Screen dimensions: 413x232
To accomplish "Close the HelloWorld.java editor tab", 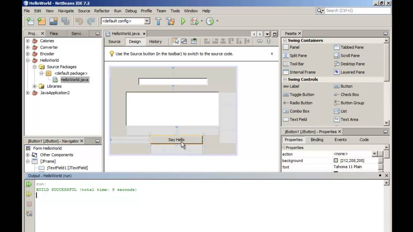I will pos(144,34).
